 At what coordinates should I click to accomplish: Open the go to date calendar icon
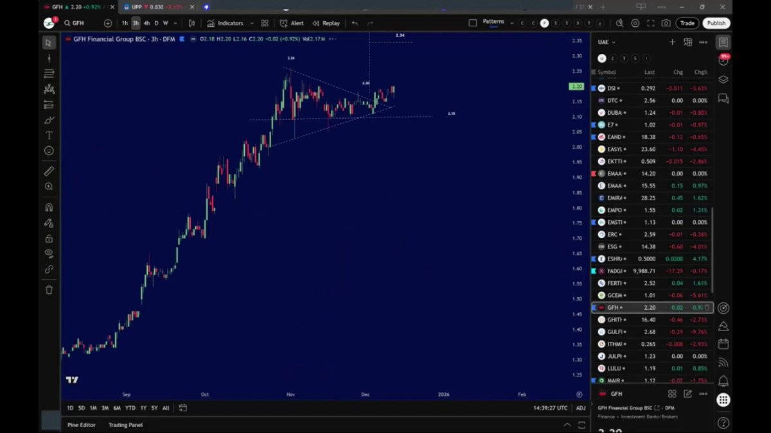click(183, 408)
